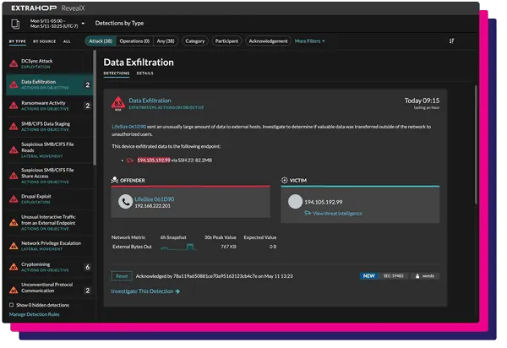Click the Network Privilege Escalation orange icon
The image size is (507, 348).
point(14,246)
